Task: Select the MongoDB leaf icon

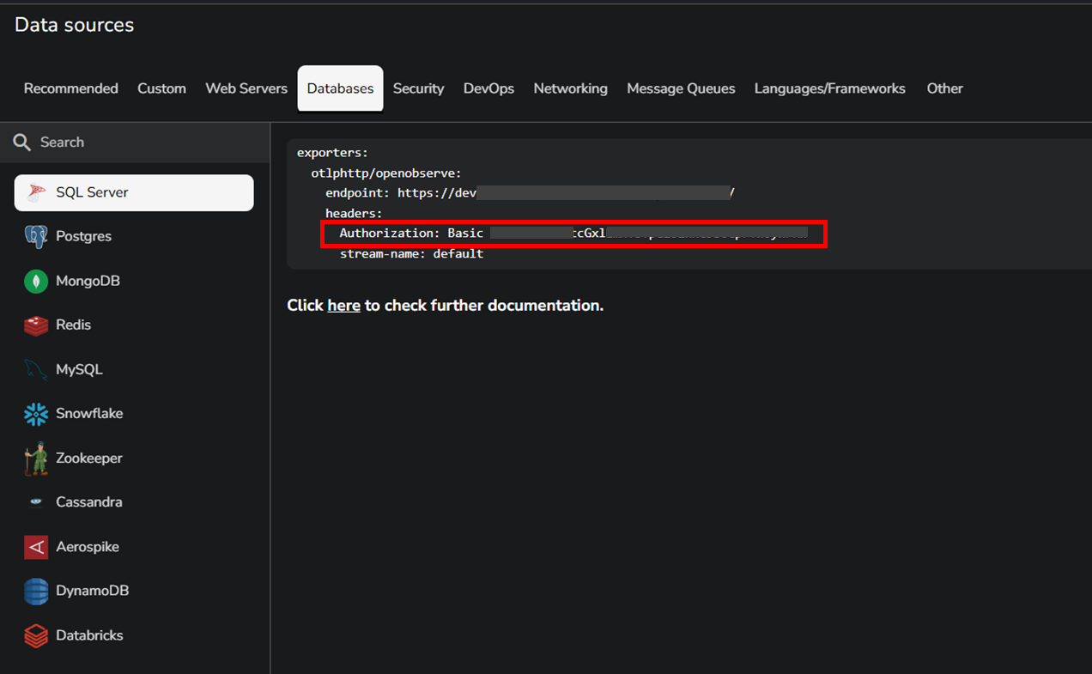Action: click(35, 281)
